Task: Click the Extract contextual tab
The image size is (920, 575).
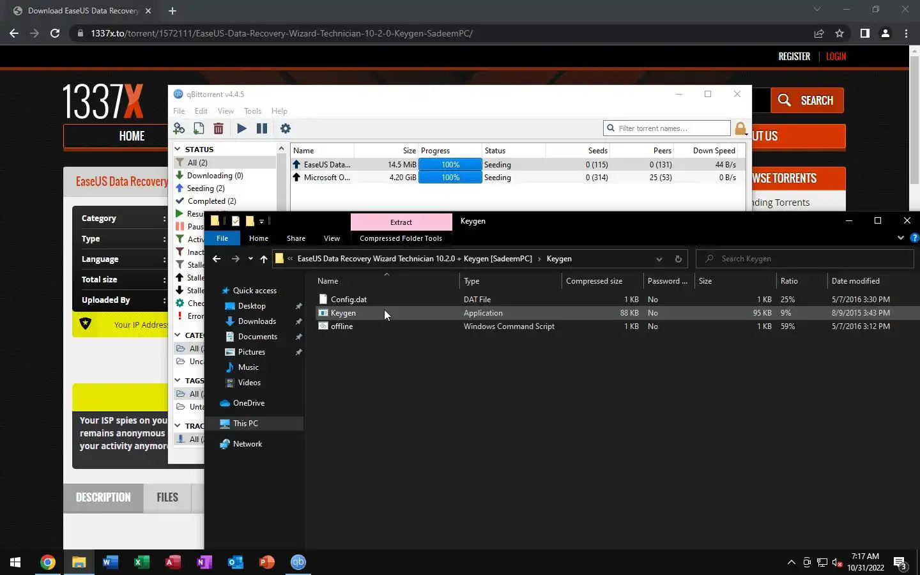Action: coord(401,222)
